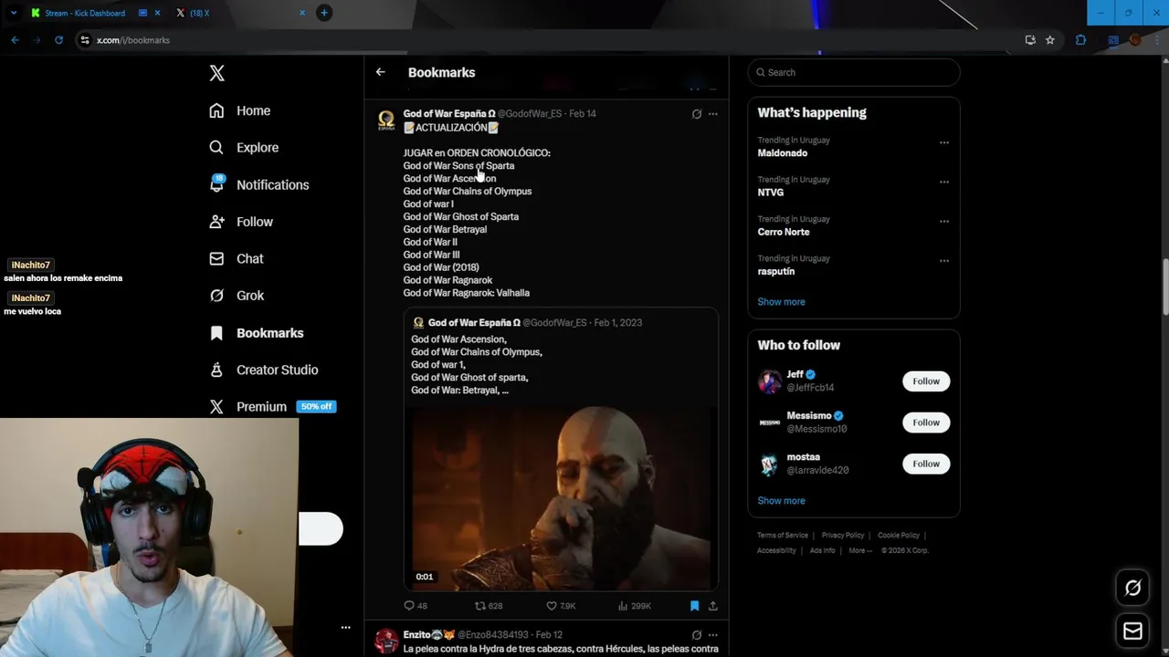Expand the More footer links menu
Screen dimensions: 1169x657
pyautogui.click(x=859, y=550)
